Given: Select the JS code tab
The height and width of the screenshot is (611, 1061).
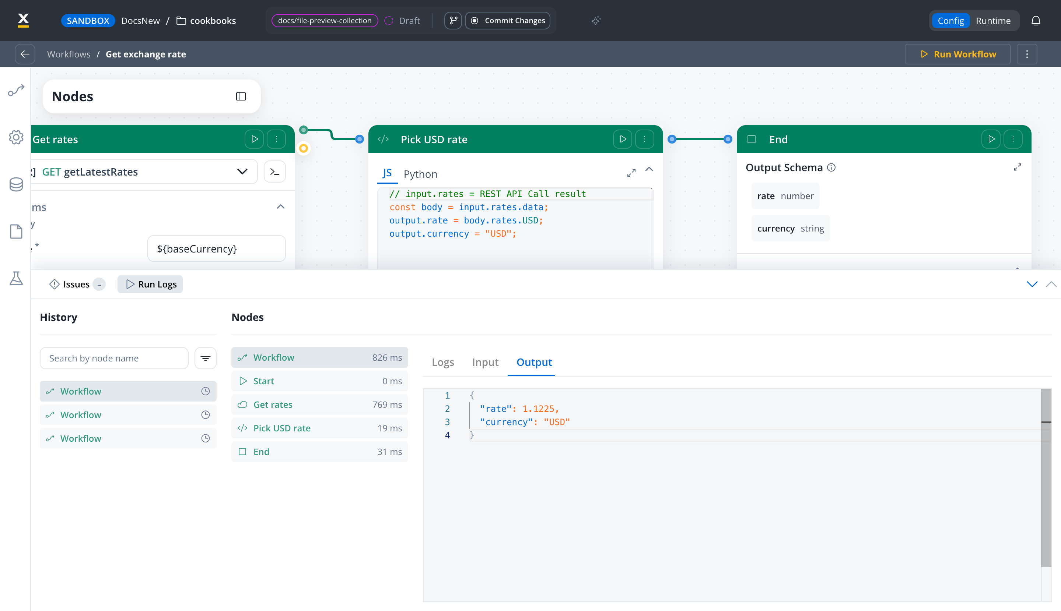Looking at the screenshot, I should tap(387, 173).
